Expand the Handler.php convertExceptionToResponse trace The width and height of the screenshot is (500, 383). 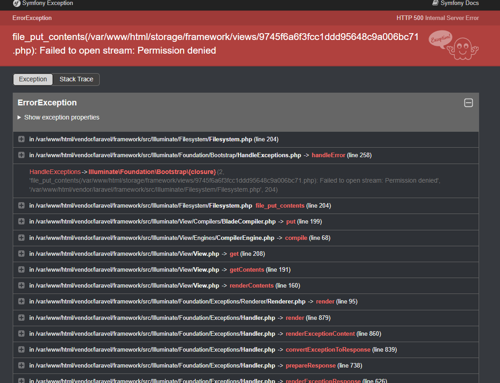coord(21,349)
